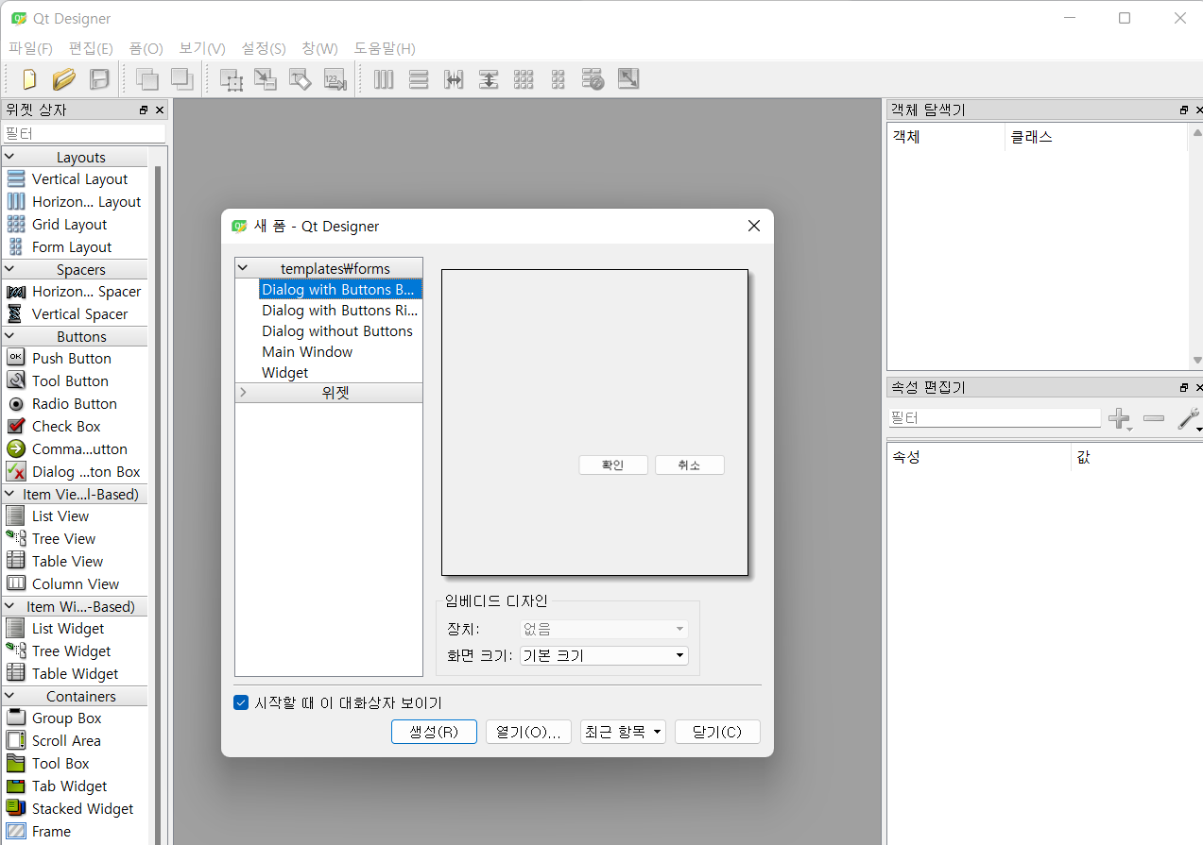Open the 도움말(H) menu
Viewport: 1203px width, 845px height.
coord(385,48)
